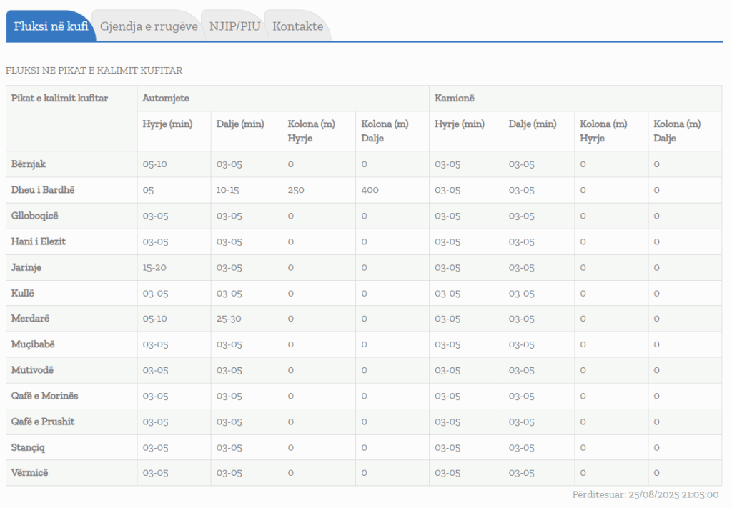Open the Gjendja e rrugëve tab
Image resolution: width=732 pixels, height=508 pixels.
point(149,26)
